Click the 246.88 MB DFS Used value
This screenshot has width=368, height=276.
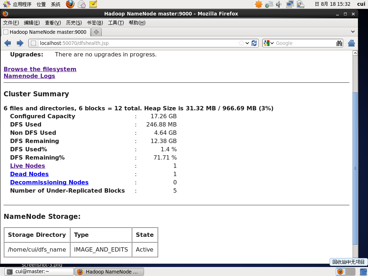point(161,125)
